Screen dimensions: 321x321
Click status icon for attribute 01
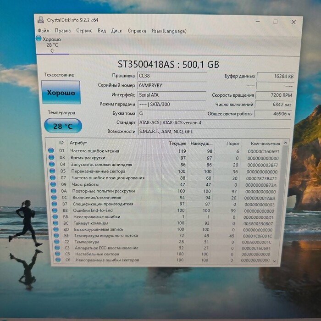point(51,150)
